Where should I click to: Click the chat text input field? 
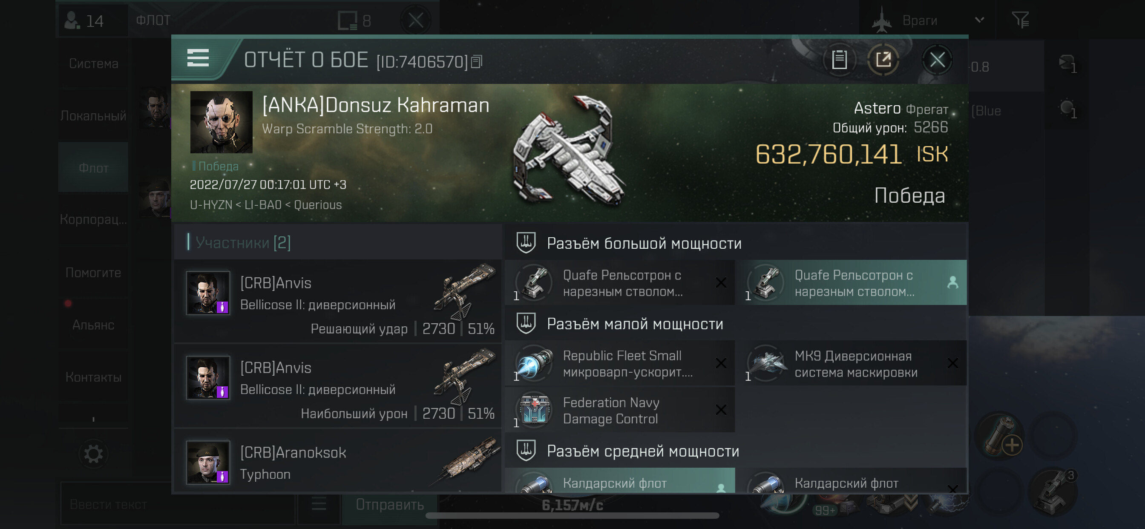tap(178, 505)
